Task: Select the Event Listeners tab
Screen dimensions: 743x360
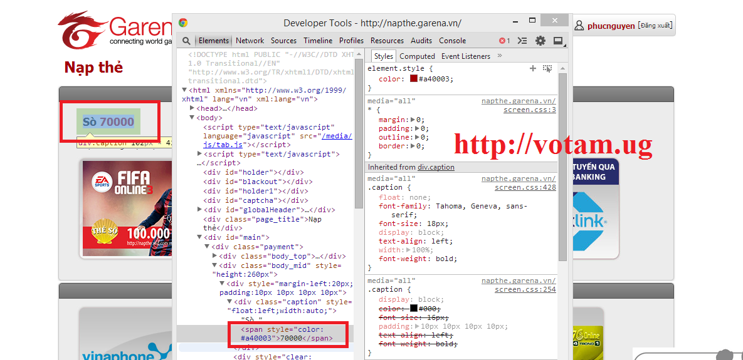Action: 466,56
